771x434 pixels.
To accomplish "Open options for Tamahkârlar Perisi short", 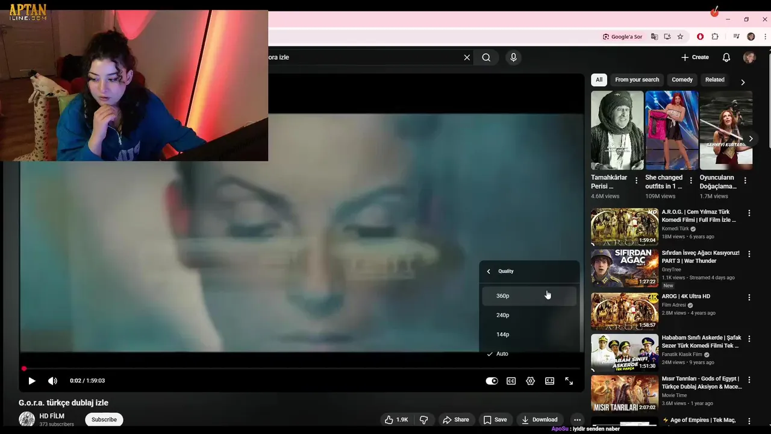I will click(x=637, y=181).
